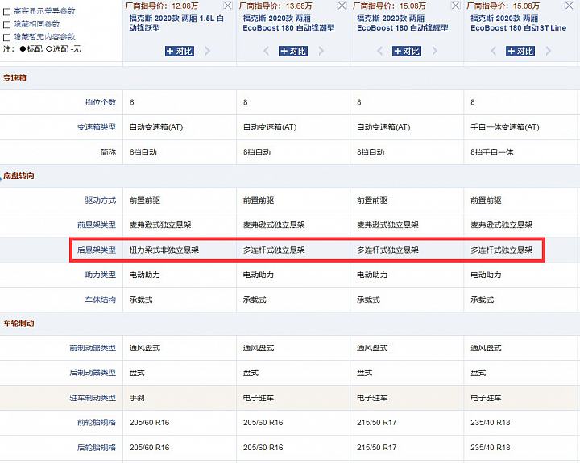This screenshot has width=580, height=463.
Task: Move 自动锋潮型 column right
Action: pos(321,51)
